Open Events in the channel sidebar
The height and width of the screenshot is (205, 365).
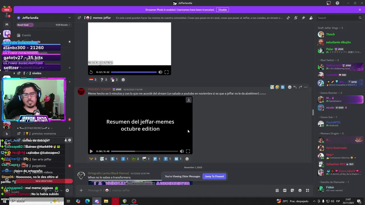[26, 35]
